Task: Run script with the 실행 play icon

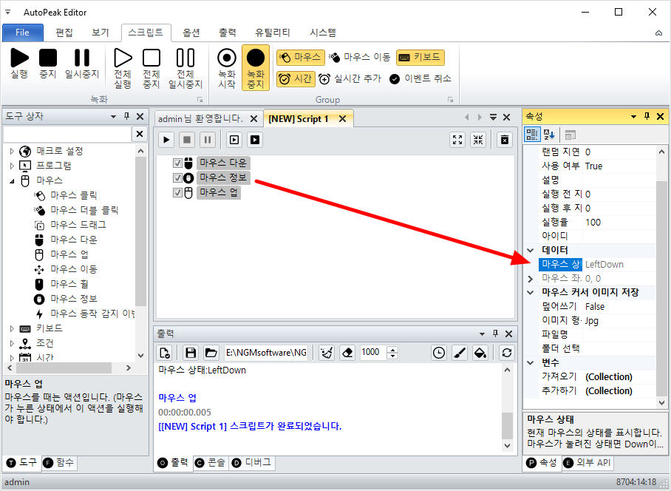Action: (x=19, y=63)
